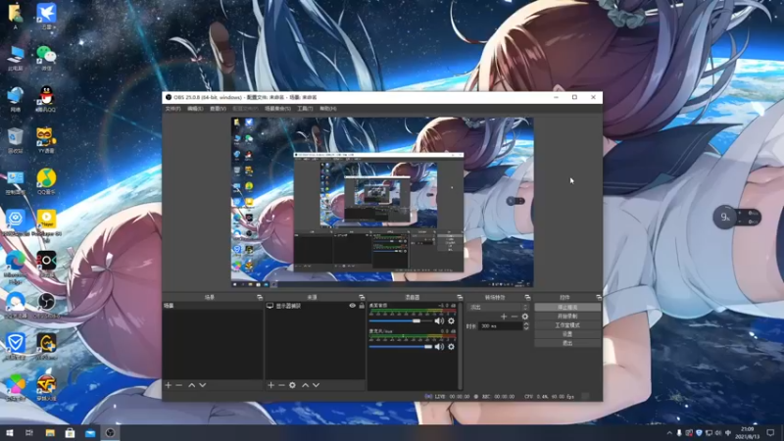The image size is (784, 441).
Task: Add a scene transition with the plus icon
Action: pos(504,317)
